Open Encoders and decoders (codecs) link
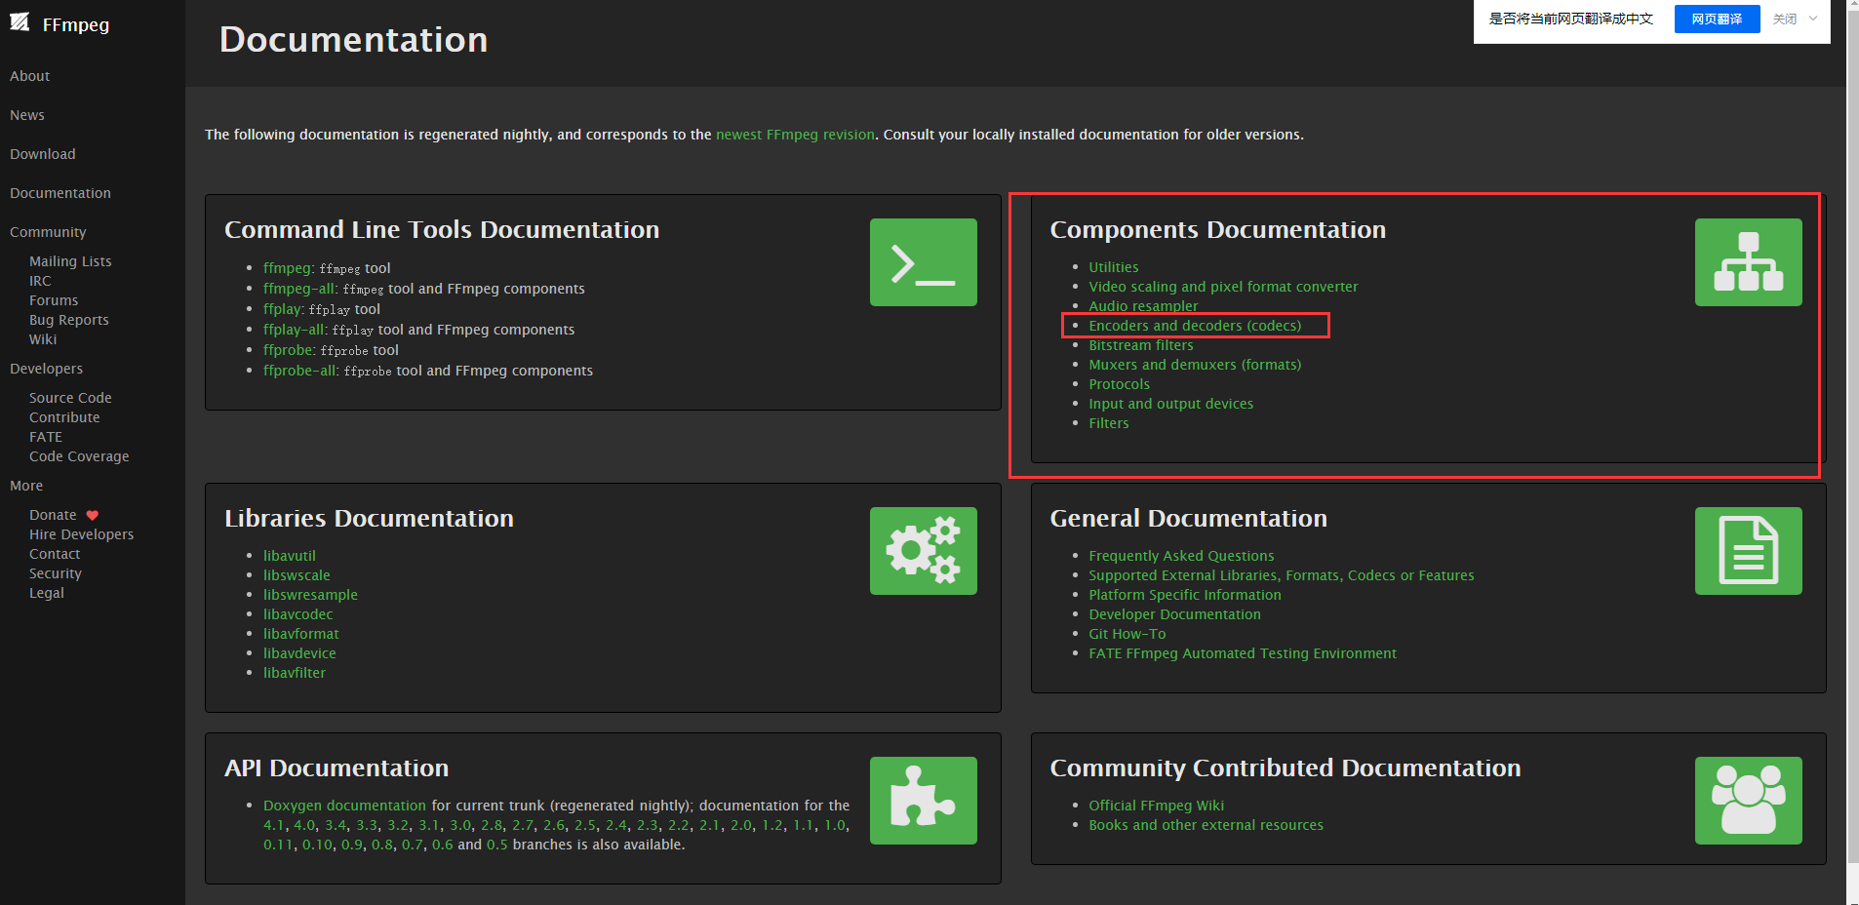Viewport: 1859px width, 905px height. pos(1195,326)
